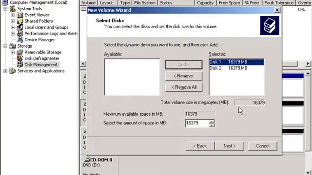This screenshot has height=175, width=312.
Task: Go Back in the New Volume Wizard
Action: (200, 146)
